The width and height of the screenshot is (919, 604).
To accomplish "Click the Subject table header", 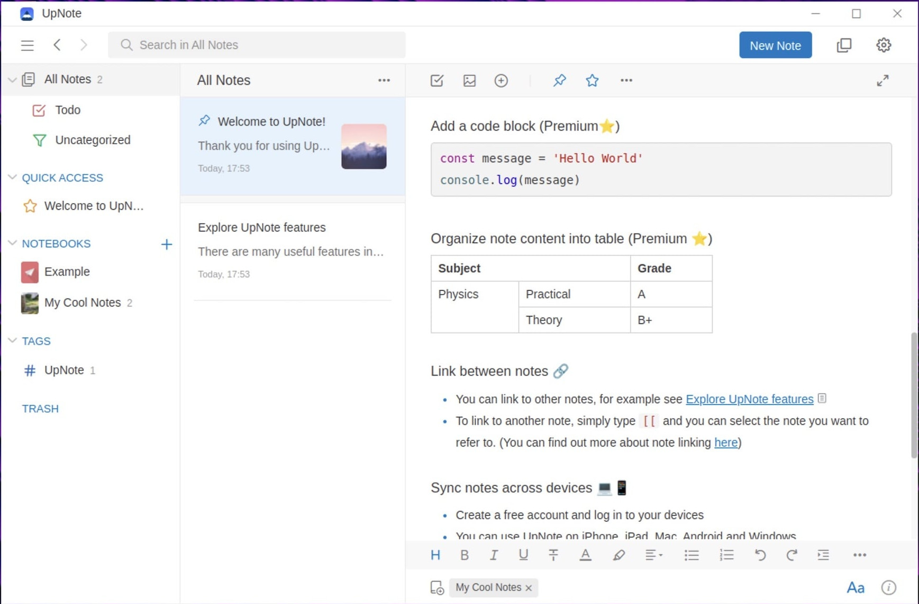I will point(531,268).
